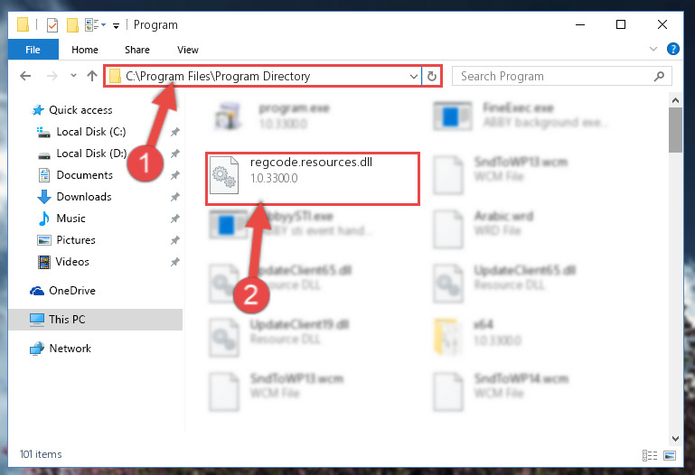Unpin Downloads from Quick access

coord(175,197)
